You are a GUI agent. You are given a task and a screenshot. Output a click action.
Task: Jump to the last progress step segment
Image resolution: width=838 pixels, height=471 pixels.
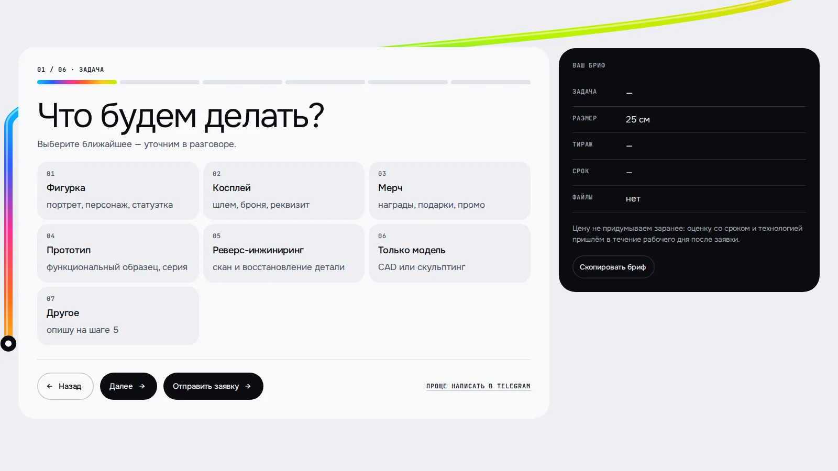click(x=491, y=82)
